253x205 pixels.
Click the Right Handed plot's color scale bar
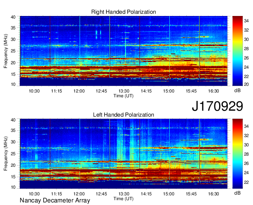point(237,51)
